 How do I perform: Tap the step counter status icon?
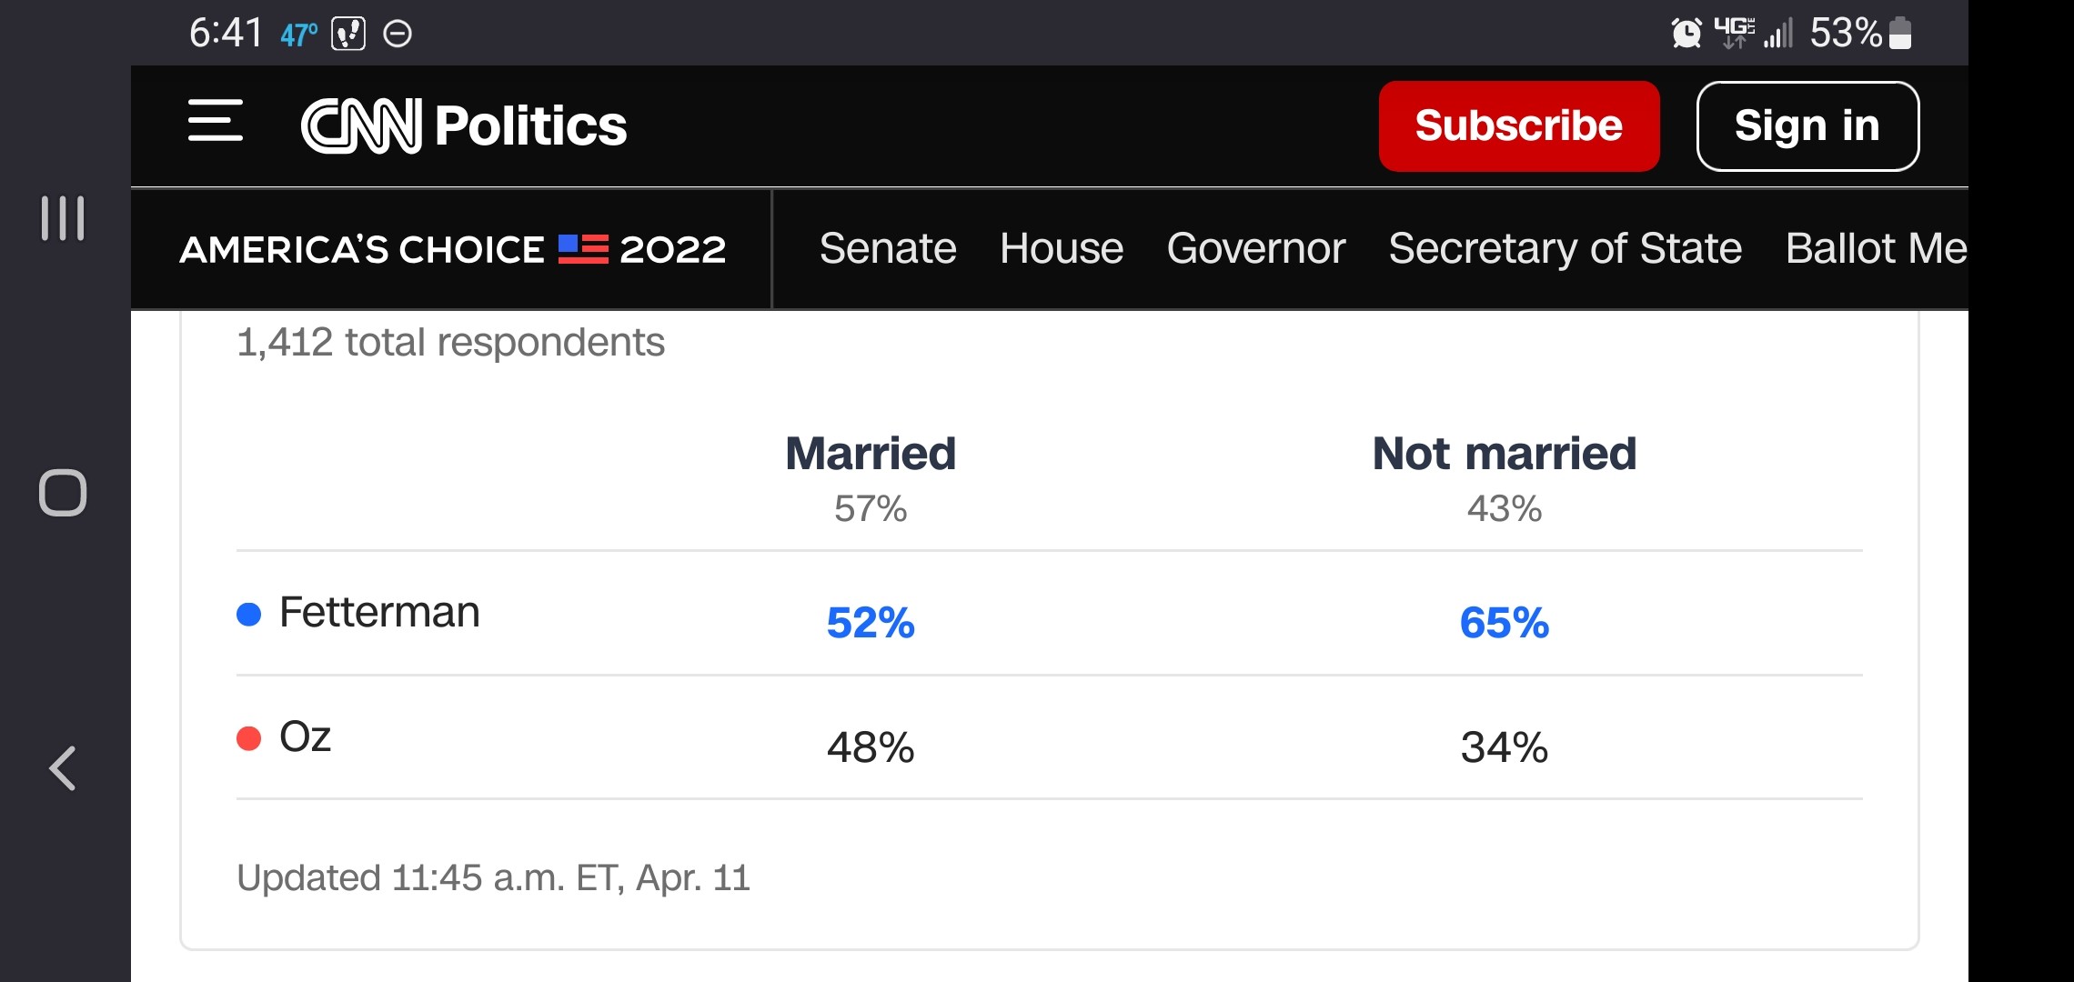coord(348,34)
